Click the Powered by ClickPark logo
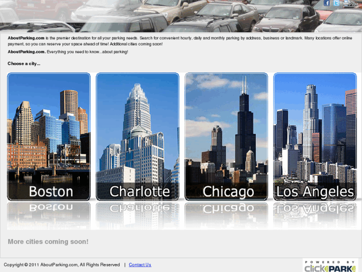 tap(330, 266)
